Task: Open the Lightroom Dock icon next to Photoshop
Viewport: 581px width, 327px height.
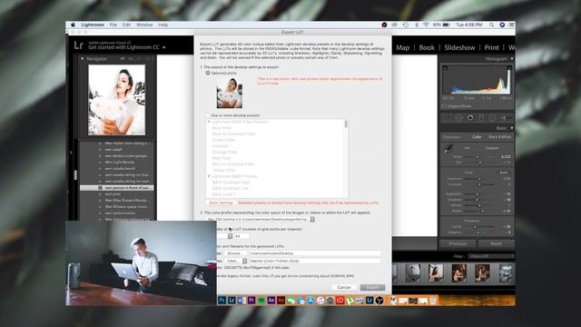Action: (231, 301)
